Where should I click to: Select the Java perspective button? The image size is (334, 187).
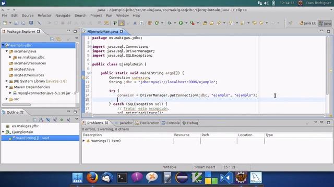(x=325, y=23)
